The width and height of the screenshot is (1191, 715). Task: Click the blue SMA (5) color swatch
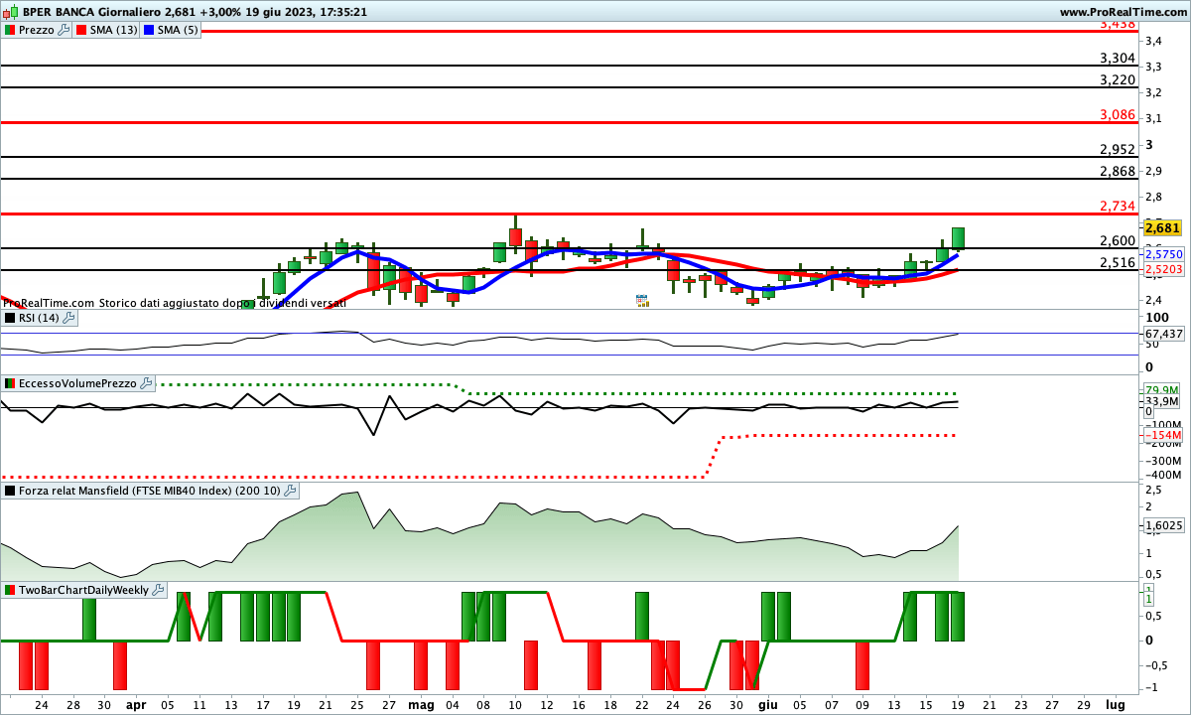tap(149, 30)
